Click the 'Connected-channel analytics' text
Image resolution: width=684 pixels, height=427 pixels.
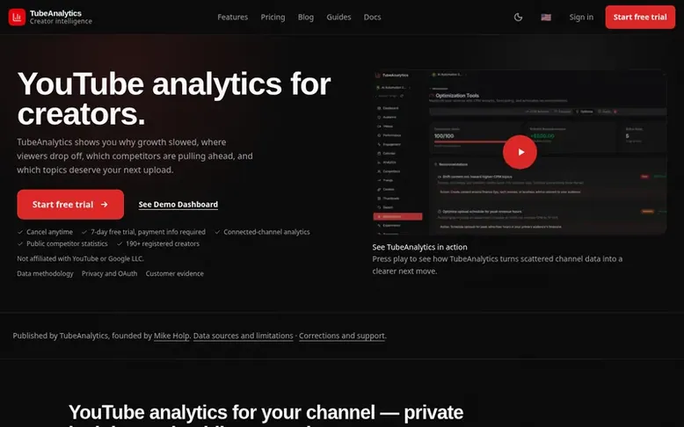coord(266,232)
